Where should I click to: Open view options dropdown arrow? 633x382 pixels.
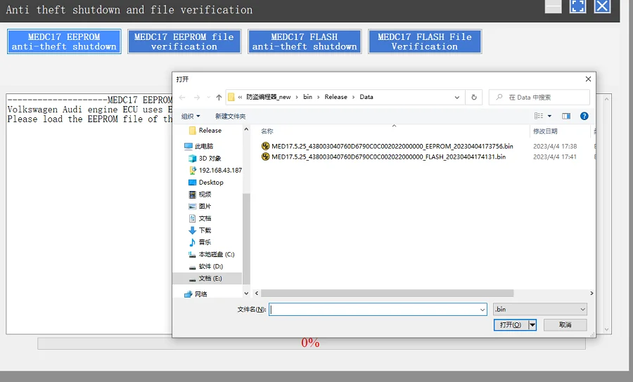coord(549,116)
